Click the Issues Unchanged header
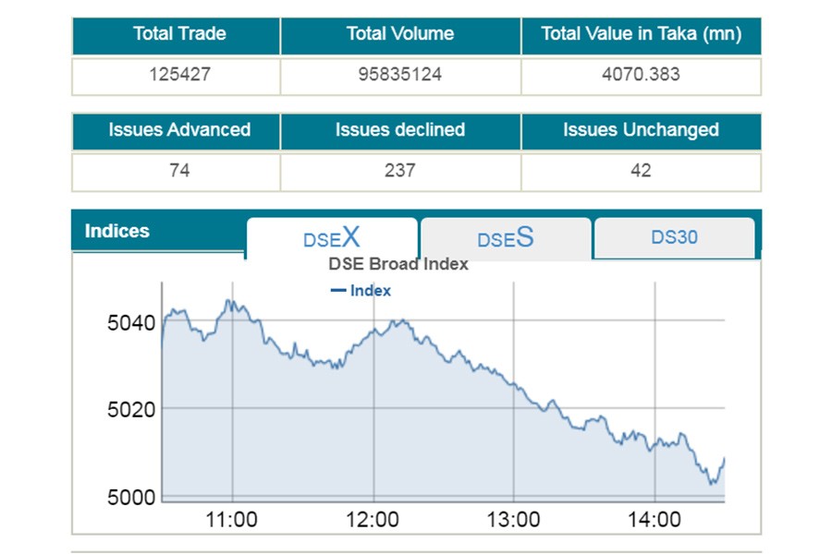Viewport: 832px width, 554px height. [x=642, y=130]
